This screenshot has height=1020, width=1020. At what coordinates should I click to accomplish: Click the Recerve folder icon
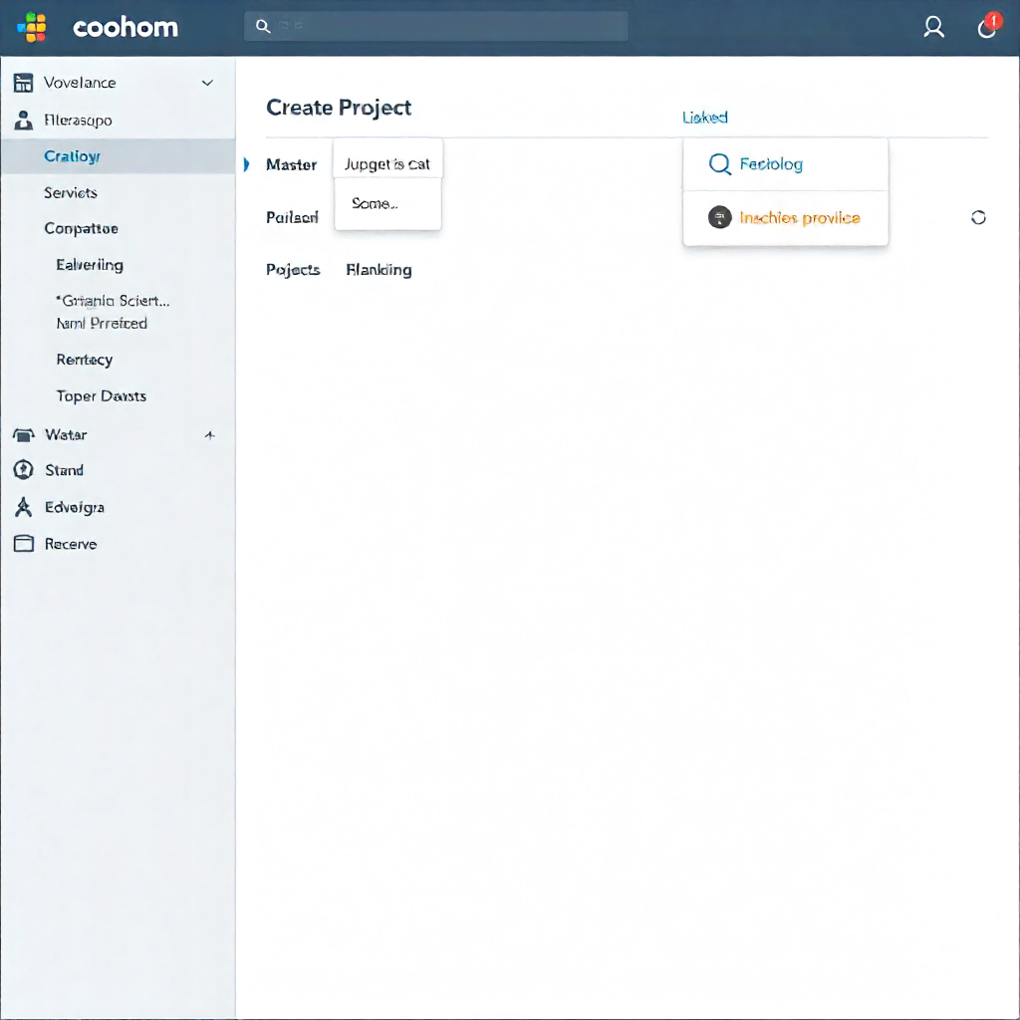[23, 544]
